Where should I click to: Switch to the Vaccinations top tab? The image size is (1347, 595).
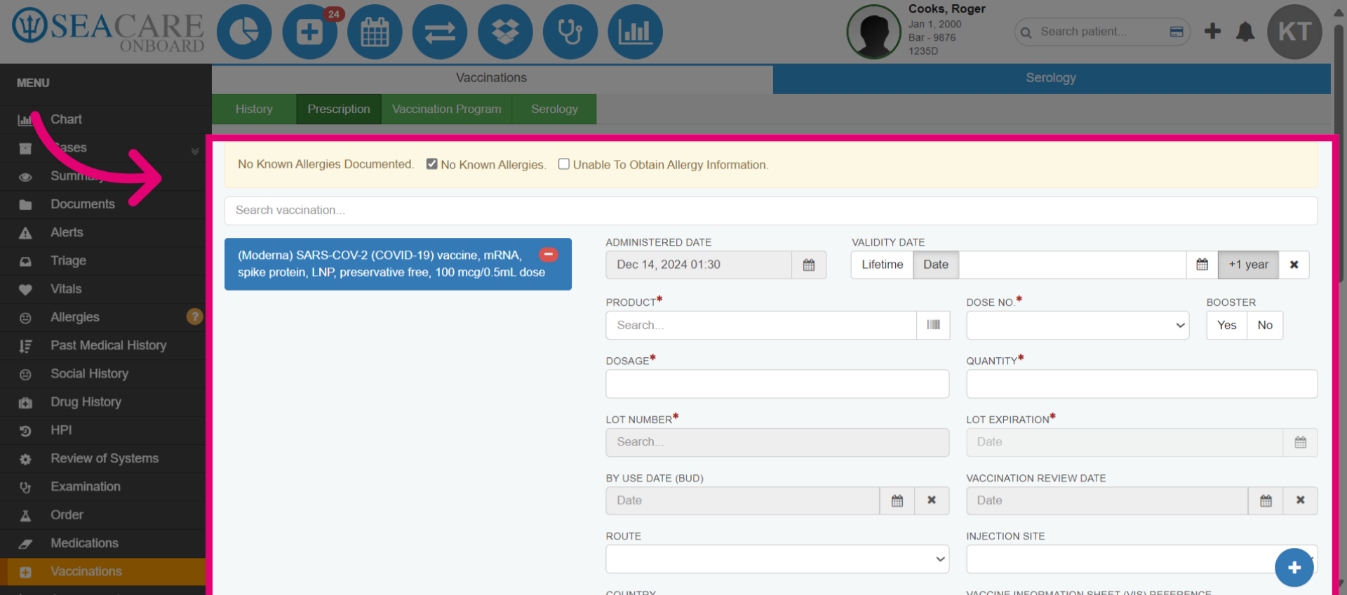point(492,78)
